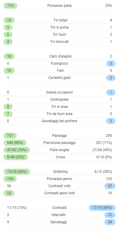Select the Tiri in porta label
119x231 pixels.
point(61,27)
